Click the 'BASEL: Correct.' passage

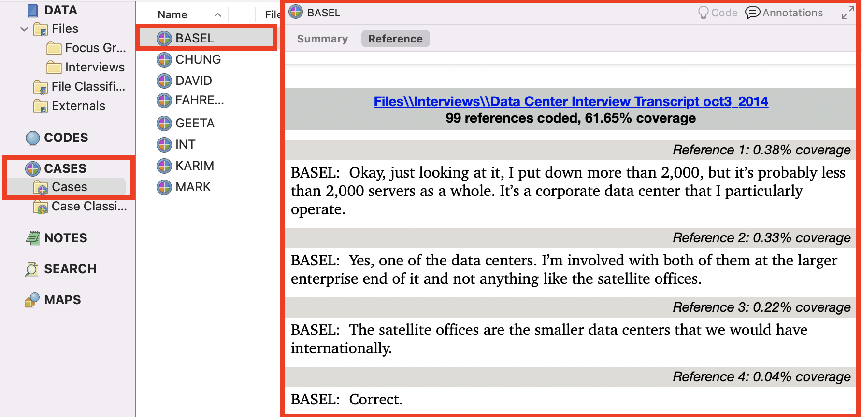[x=346, y=399]
